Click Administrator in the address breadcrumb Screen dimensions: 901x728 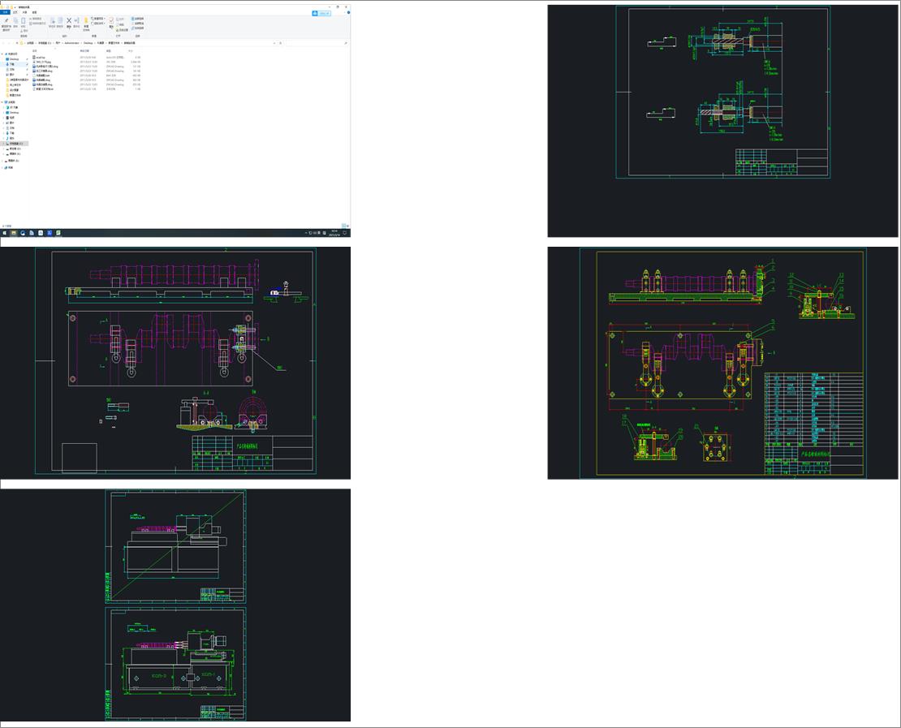pos(71,42)
